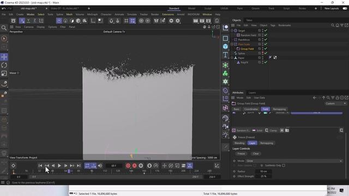Click the lock icon in Attributes manager

point(338,98)
